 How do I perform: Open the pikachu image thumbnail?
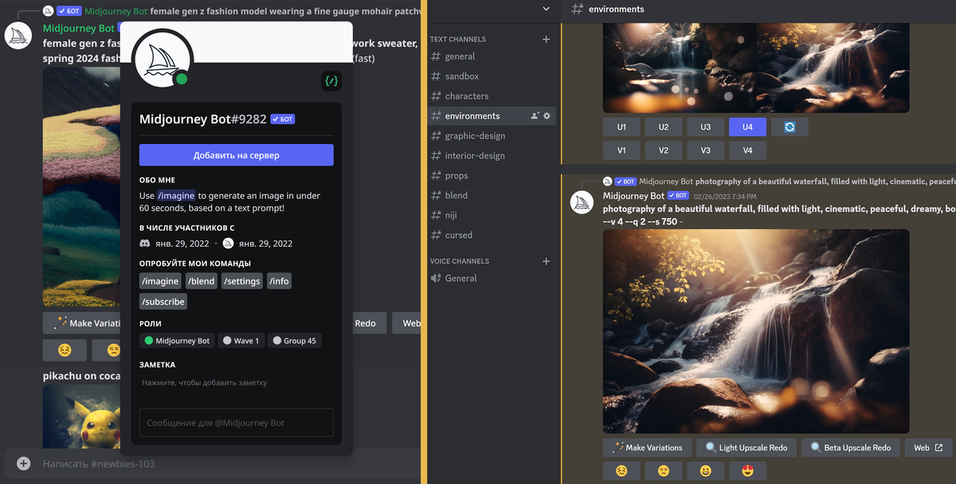pyautogui.click(x=82, y=417)
